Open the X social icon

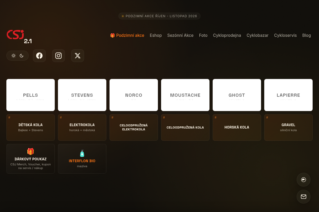(78, 56)
